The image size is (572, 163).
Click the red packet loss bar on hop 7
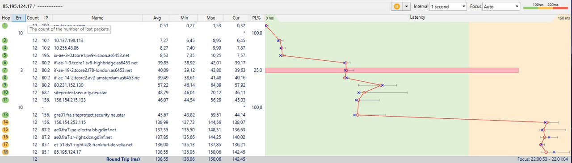(x=392, y=70)
